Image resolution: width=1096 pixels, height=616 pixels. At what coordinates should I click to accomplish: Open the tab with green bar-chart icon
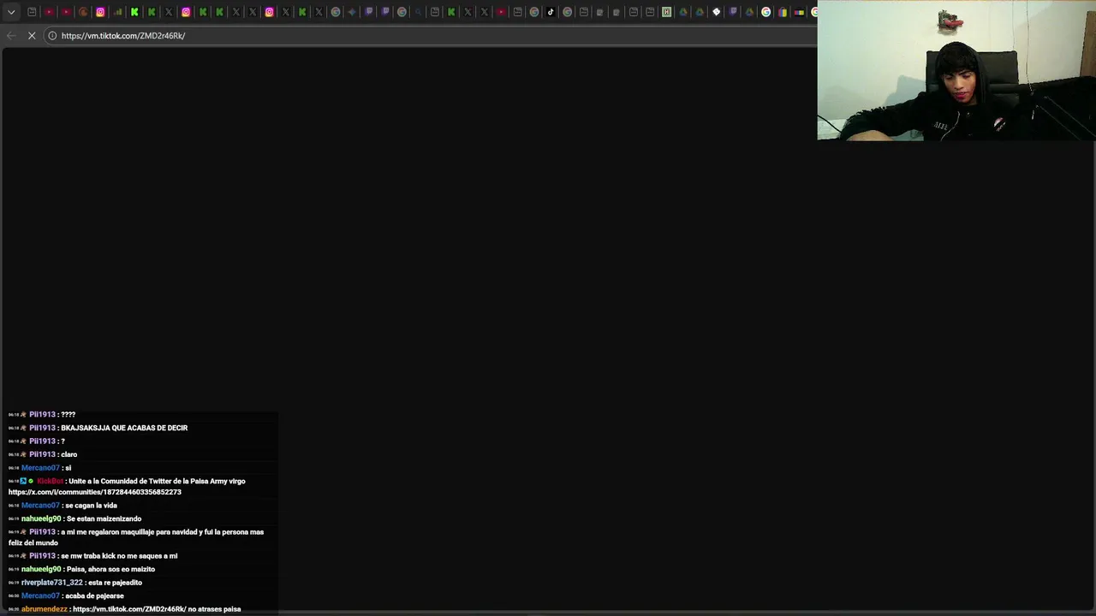117,12
